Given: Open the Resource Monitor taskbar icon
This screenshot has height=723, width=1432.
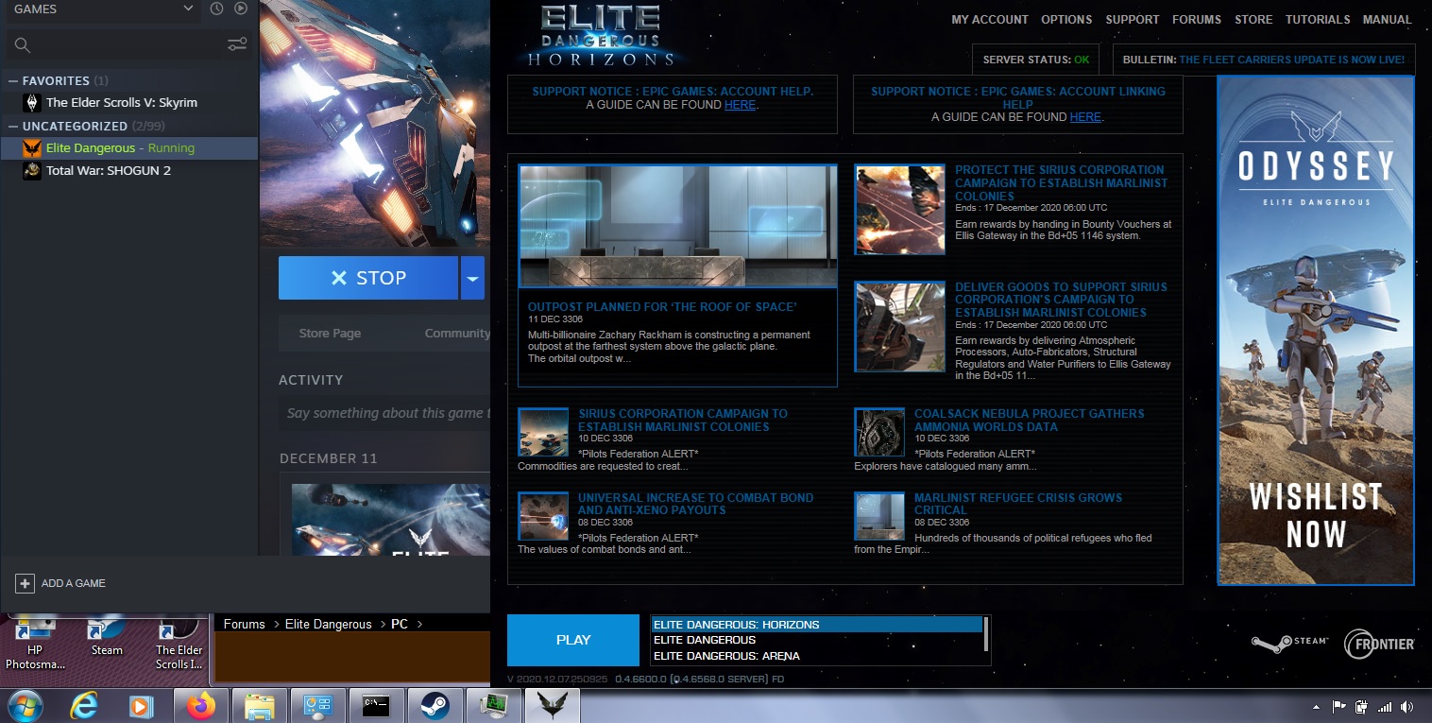Looking at the screenshot, I should point(493,705).
